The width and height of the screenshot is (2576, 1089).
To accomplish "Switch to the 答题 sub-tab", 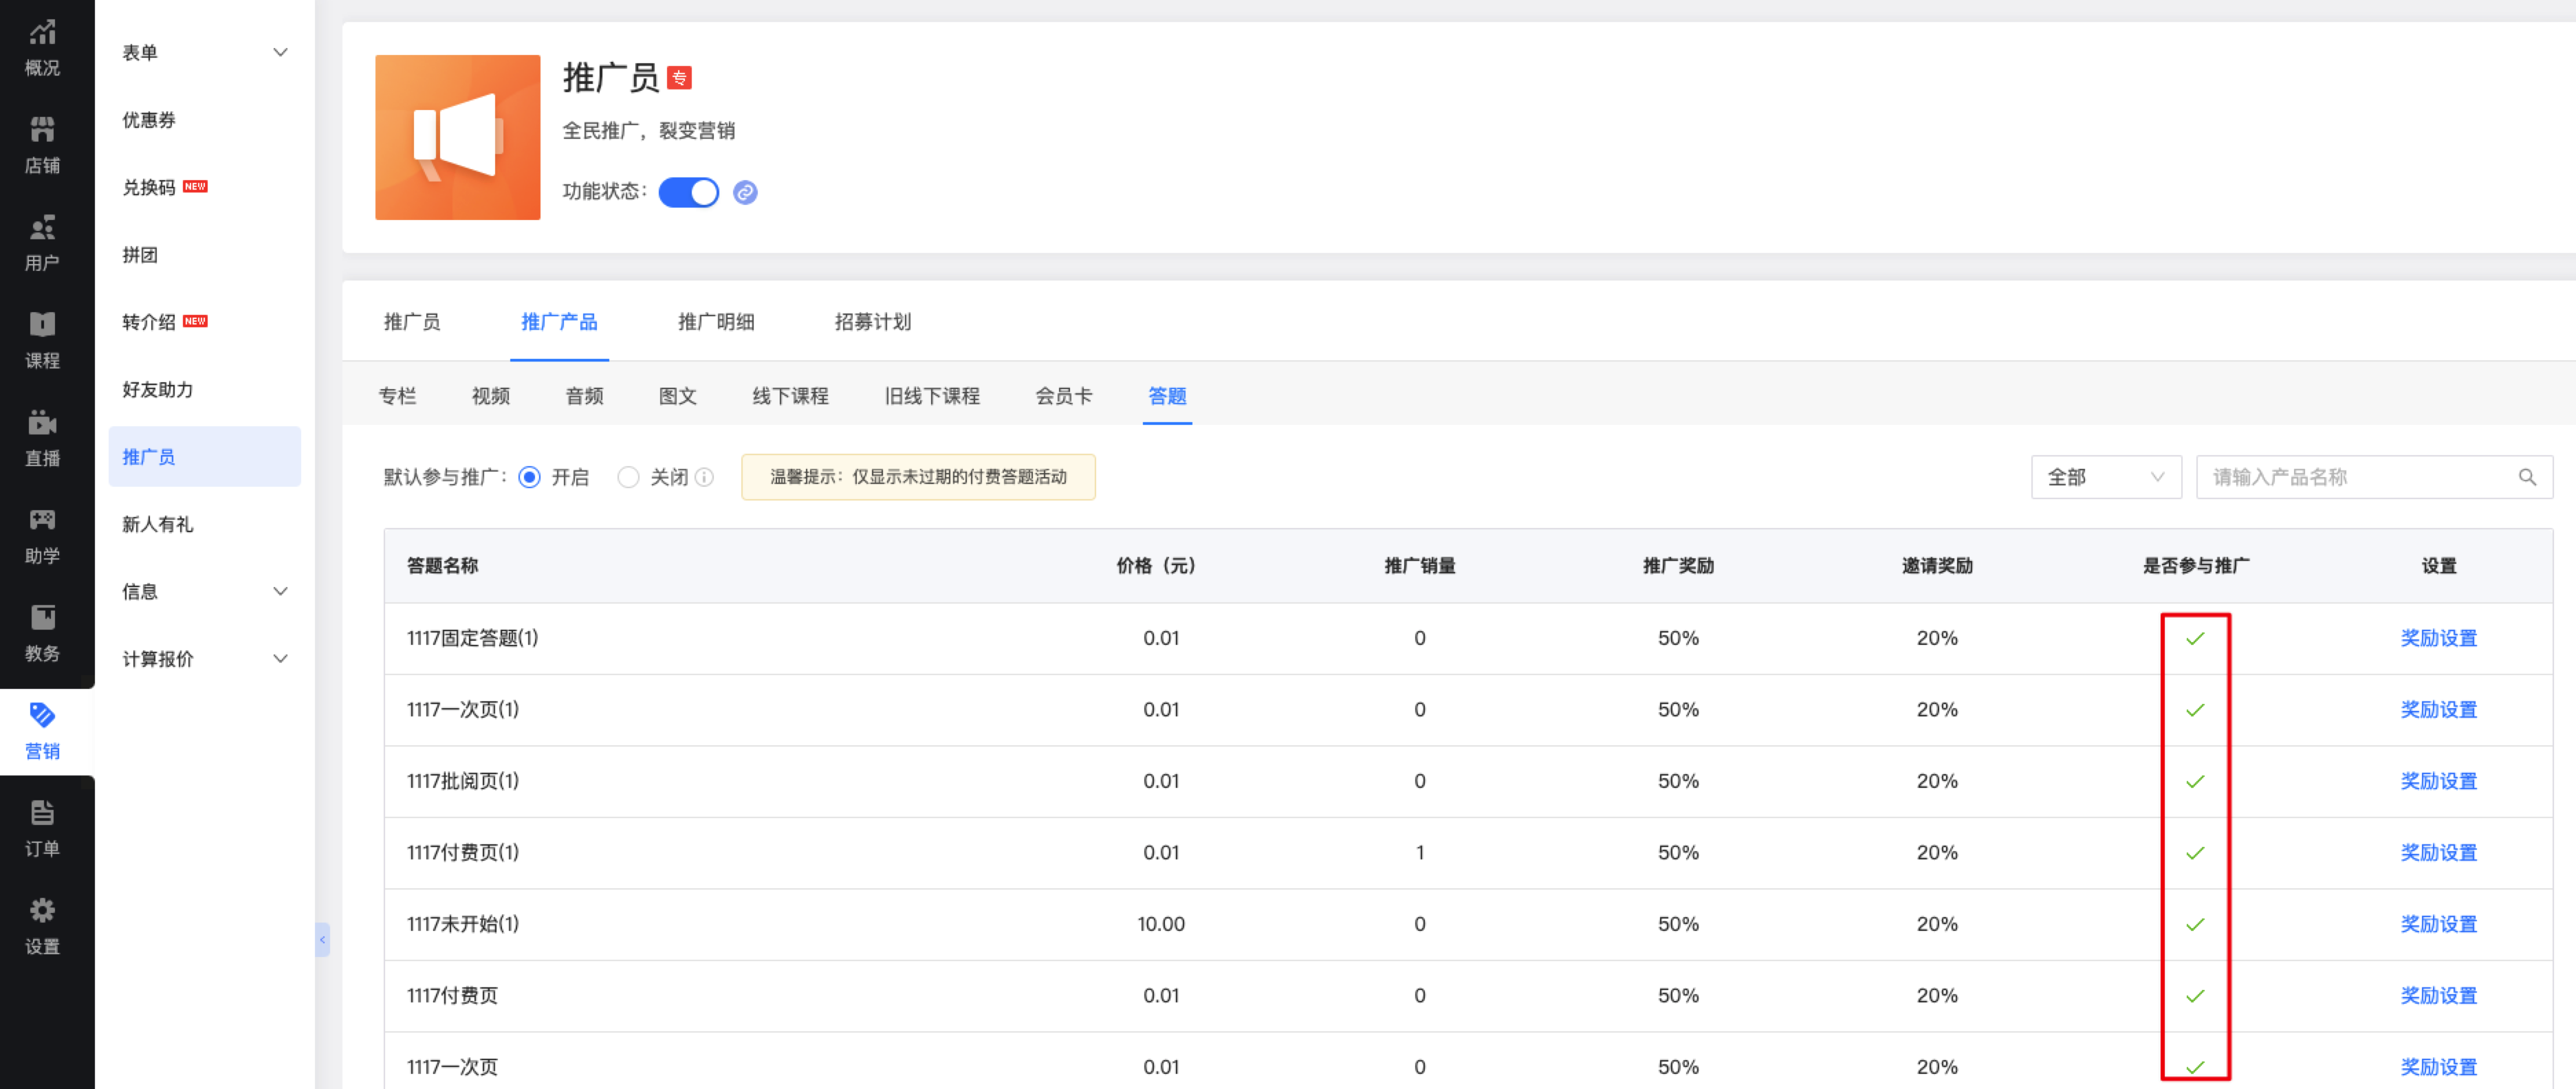I will click(1167, 396).
